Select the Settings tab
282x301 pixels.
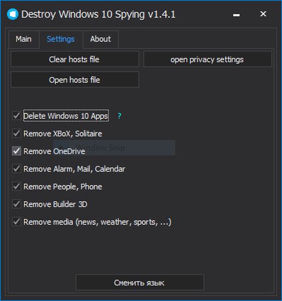(61, 39)
